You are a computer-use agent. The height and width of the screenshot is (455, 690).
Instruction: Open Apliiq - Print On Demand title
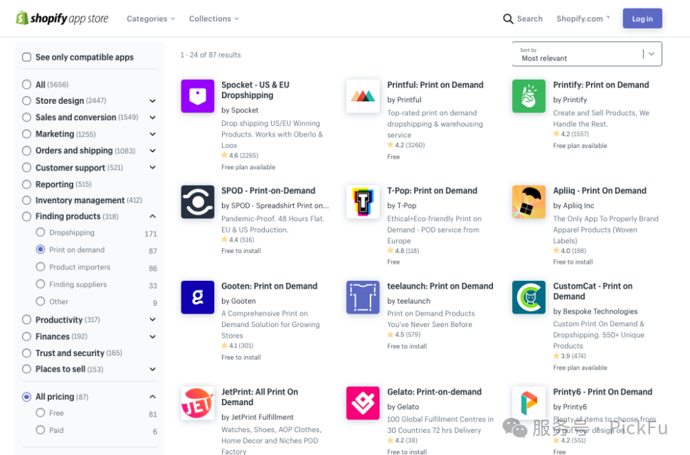pyautogui.click(x=600, y=191)
